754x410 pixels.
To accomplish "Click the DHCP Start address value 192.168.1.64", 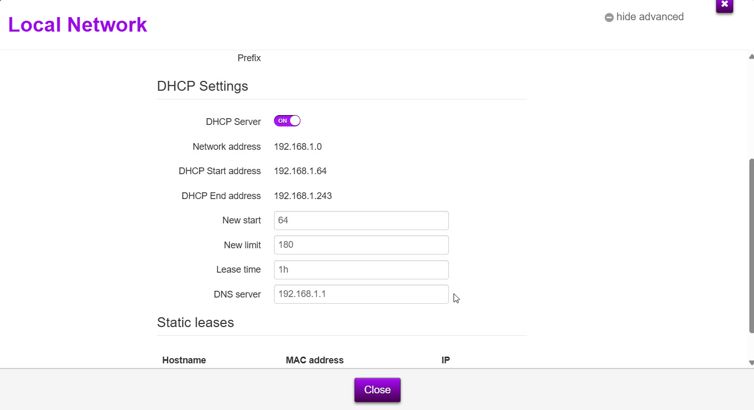I will coord(300,171).
